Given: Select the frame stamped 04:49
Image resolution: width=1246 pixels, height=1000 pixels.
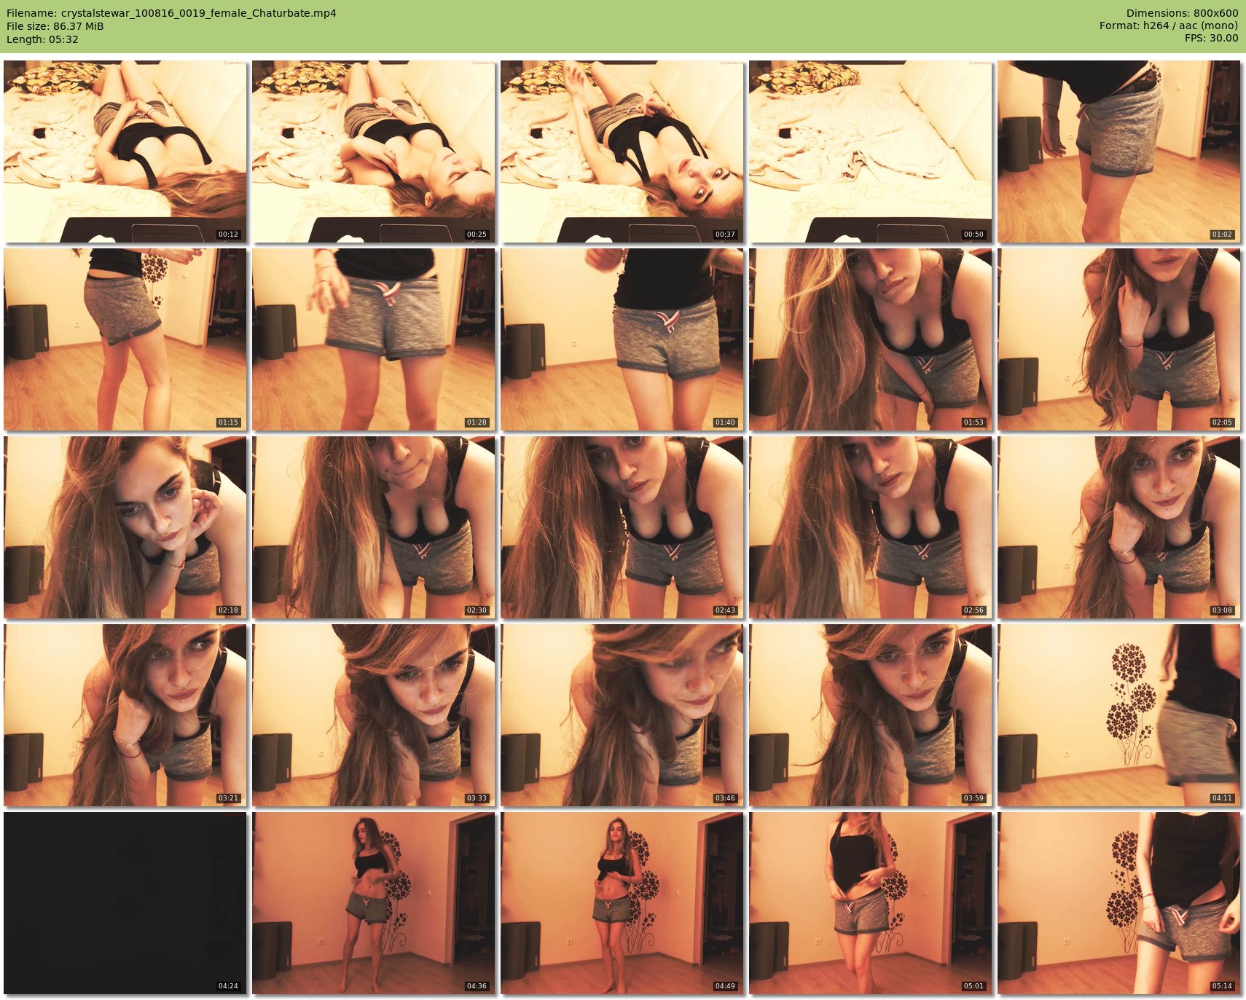Looking at the screenshot, I should [622, 903].
